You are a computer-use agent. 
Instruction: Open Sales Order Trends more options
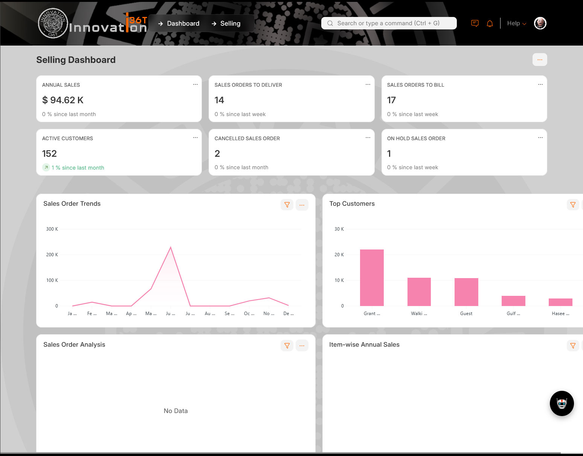click(302, 205)
